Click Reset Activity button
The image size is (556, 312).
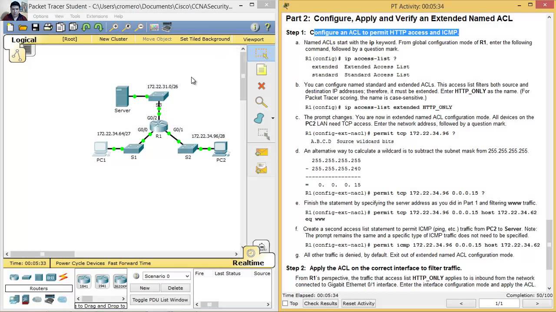pos(358,303)
